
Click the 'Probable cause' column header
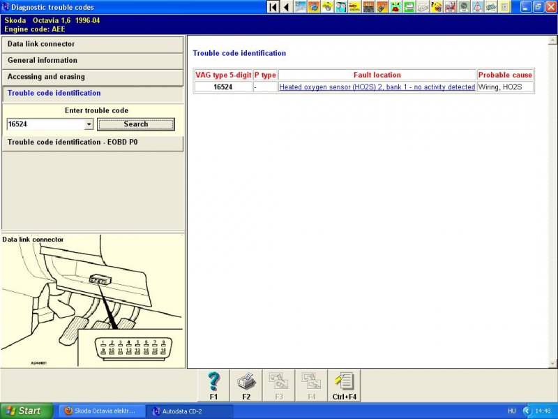pyautogui.click(x=505, y=75)
